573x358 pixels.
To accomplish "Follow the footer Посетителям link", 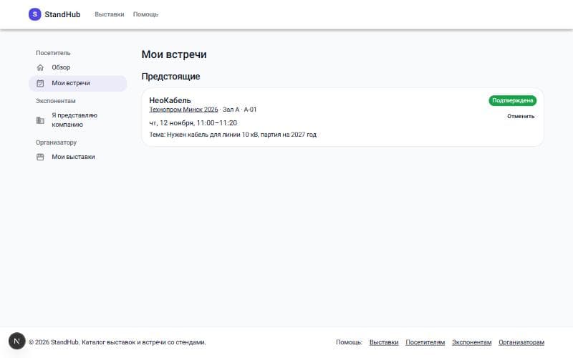I will tap(425, 342).
